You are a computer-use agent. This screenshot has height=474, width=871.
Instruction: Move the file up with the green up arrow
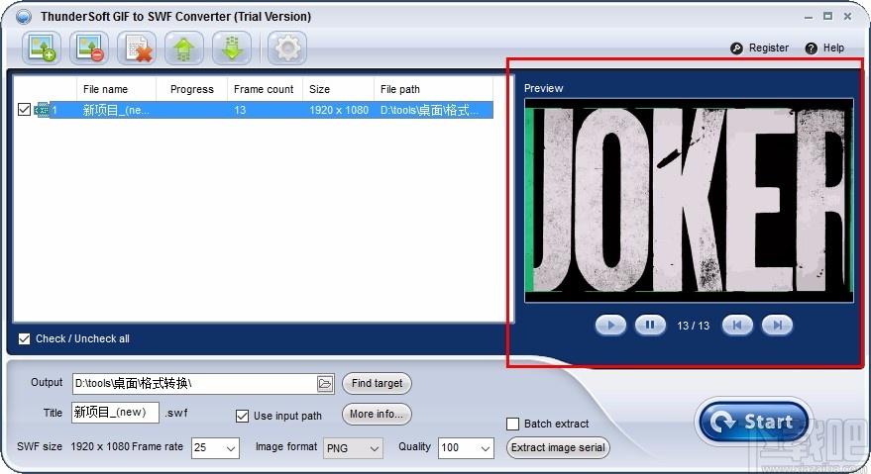click(x=184, y=47)
